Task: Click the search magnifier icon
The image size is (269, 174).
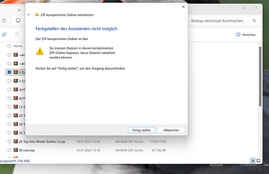Action: coord(254,21)
